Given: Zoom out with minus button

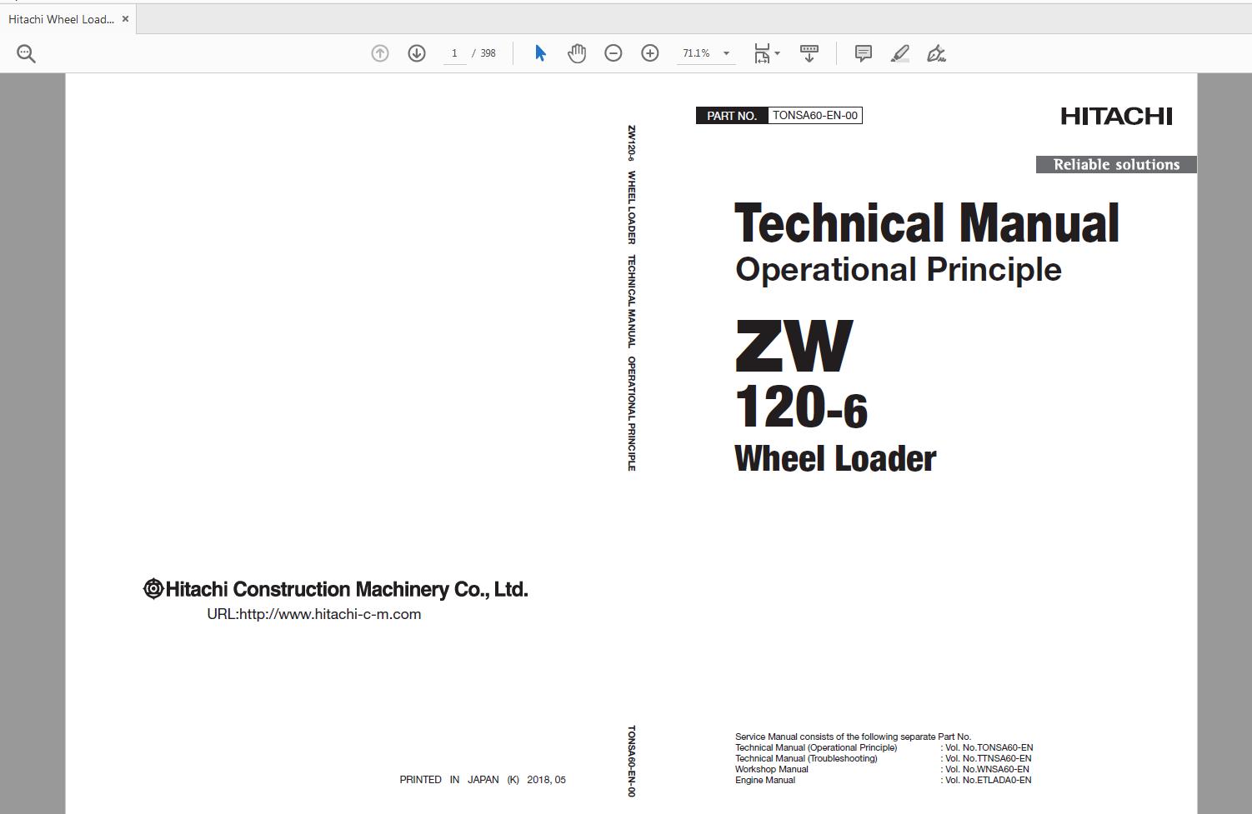Looking at the screenshot, I should (x=613, y=53).
